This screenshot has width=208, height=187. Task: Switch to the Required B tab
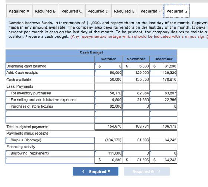pos(45,11)
